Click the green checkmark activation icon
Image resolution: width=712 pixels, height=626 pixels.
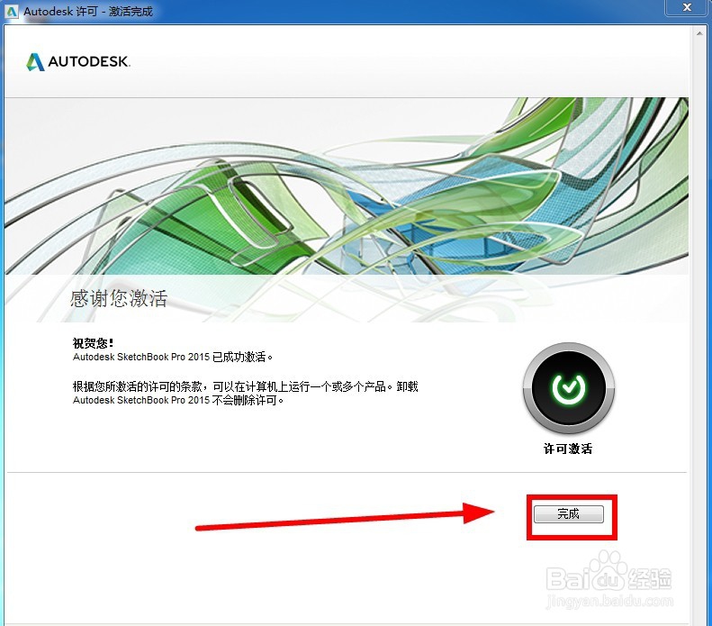pyautogui.click(x=569, y=387)
